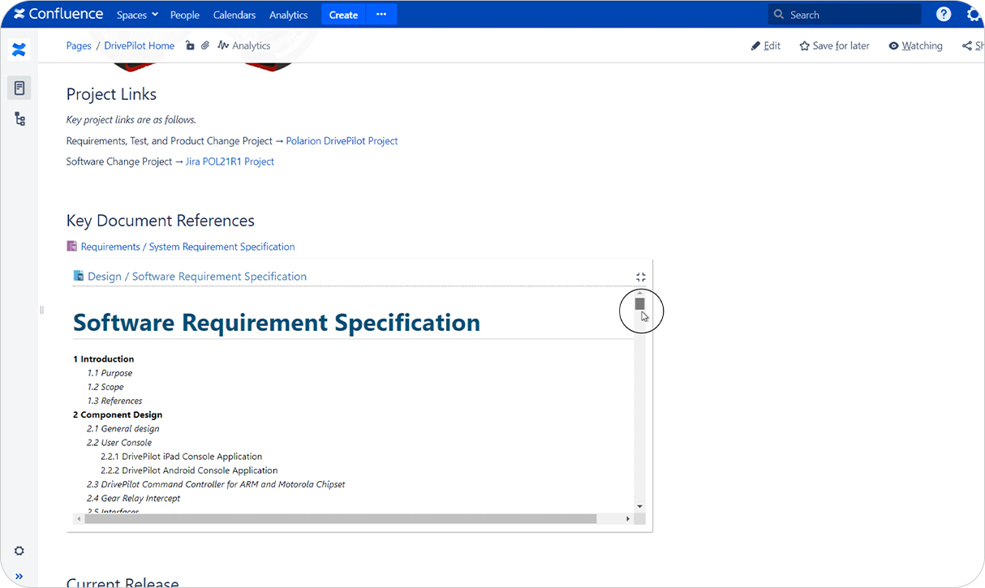Open the Jira POL21R1 Project link
Viewport: 985px width, 588px height.
tap(230, 161)
